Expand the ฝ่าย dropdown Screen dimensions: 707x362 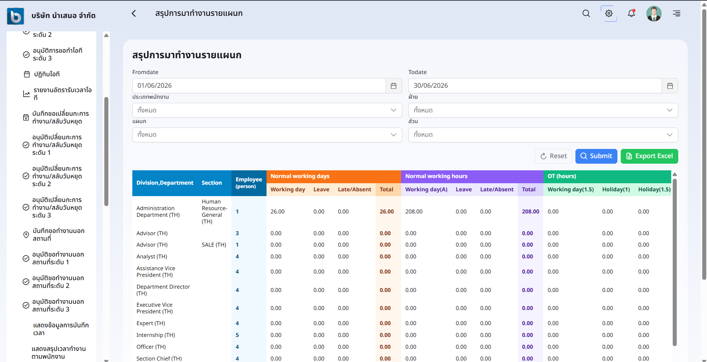point(543,110)
